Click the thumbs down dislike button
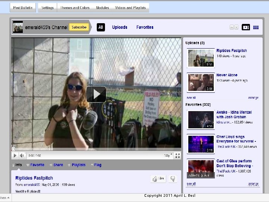 173,179
